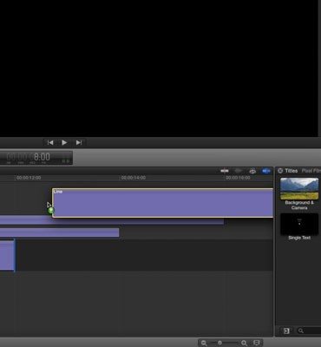Click the zoom out magnifier icon
The height and width of the screenshot is (347, 321).
(204, 343)
